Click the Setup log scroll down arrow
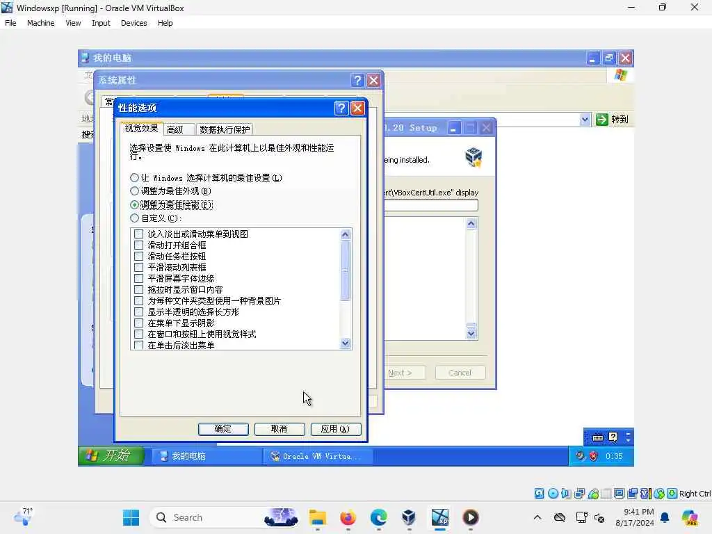 (471, 334)
